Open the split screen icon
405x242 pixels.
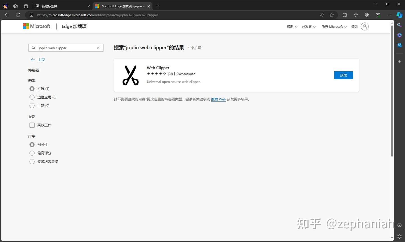[x=345, y=15]
